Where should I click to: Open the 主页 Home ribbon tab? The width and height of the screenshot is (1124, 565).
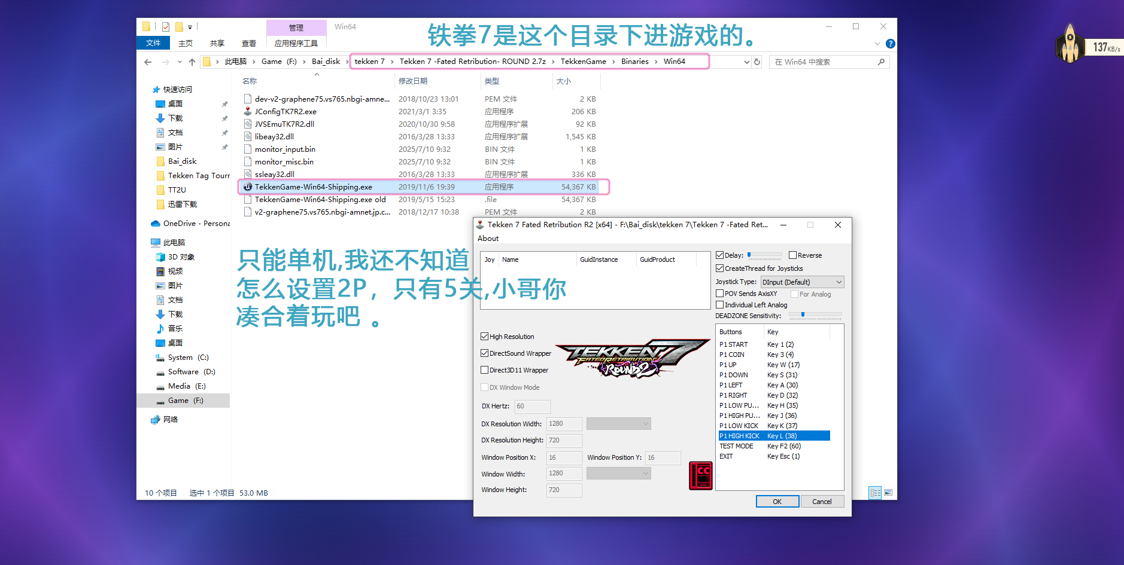[x=186, y=43]
